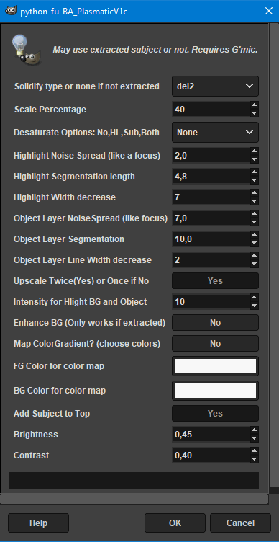The height and width of the screenshot is (542, 279).
Task: Open the Desaturate Options dropdown showing None
Action: pyautogui.click(x=215, y=133)
